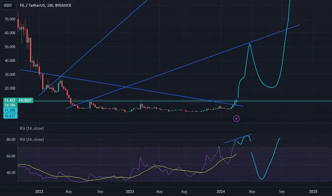Click the 11.422 current price tag
Screen dimensions: 332x196
pyautogui.click(x=10, y=100)
